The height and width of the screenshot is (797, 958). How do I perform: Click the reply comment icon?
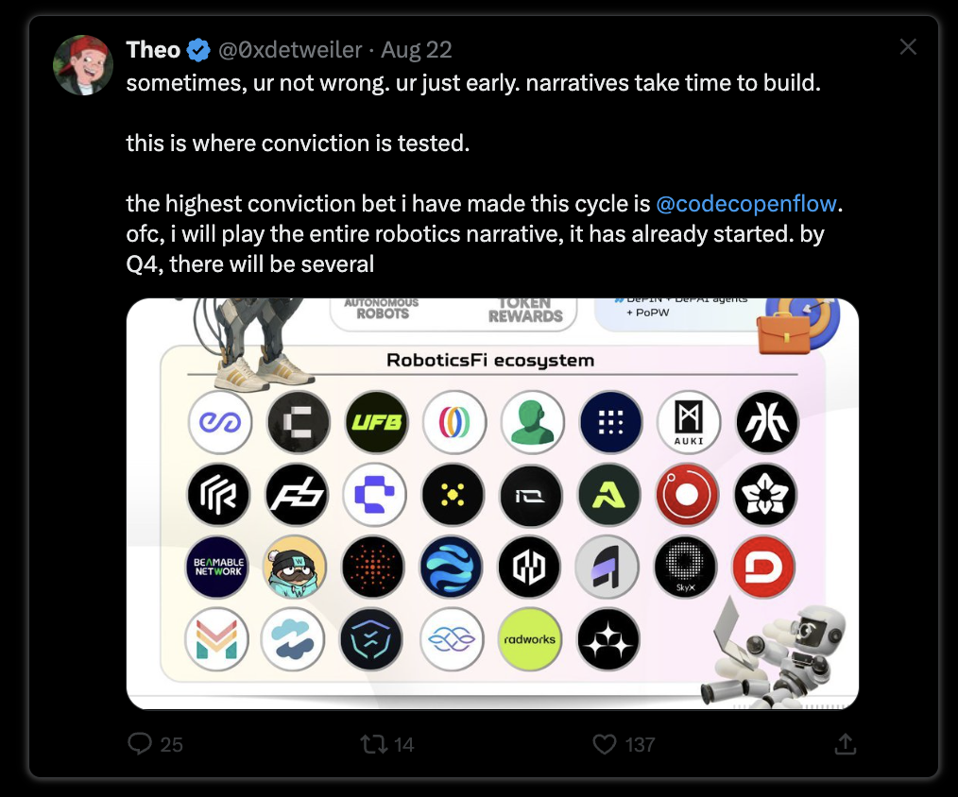tap(140, 743)
